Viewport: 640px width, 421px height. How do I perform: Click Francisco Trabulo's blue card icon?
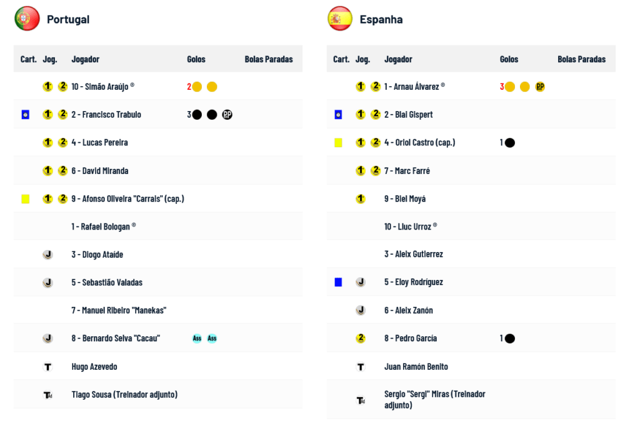pos(25,115)
